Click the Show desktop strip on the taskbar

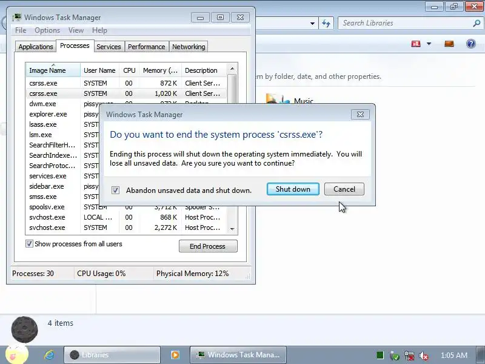(481, 355)
